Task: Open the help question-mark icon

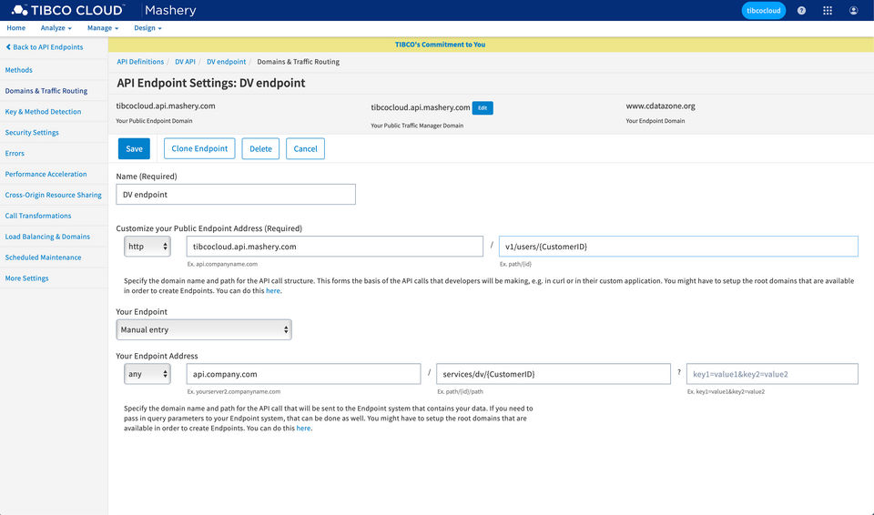Action: (x=801, y=11)
